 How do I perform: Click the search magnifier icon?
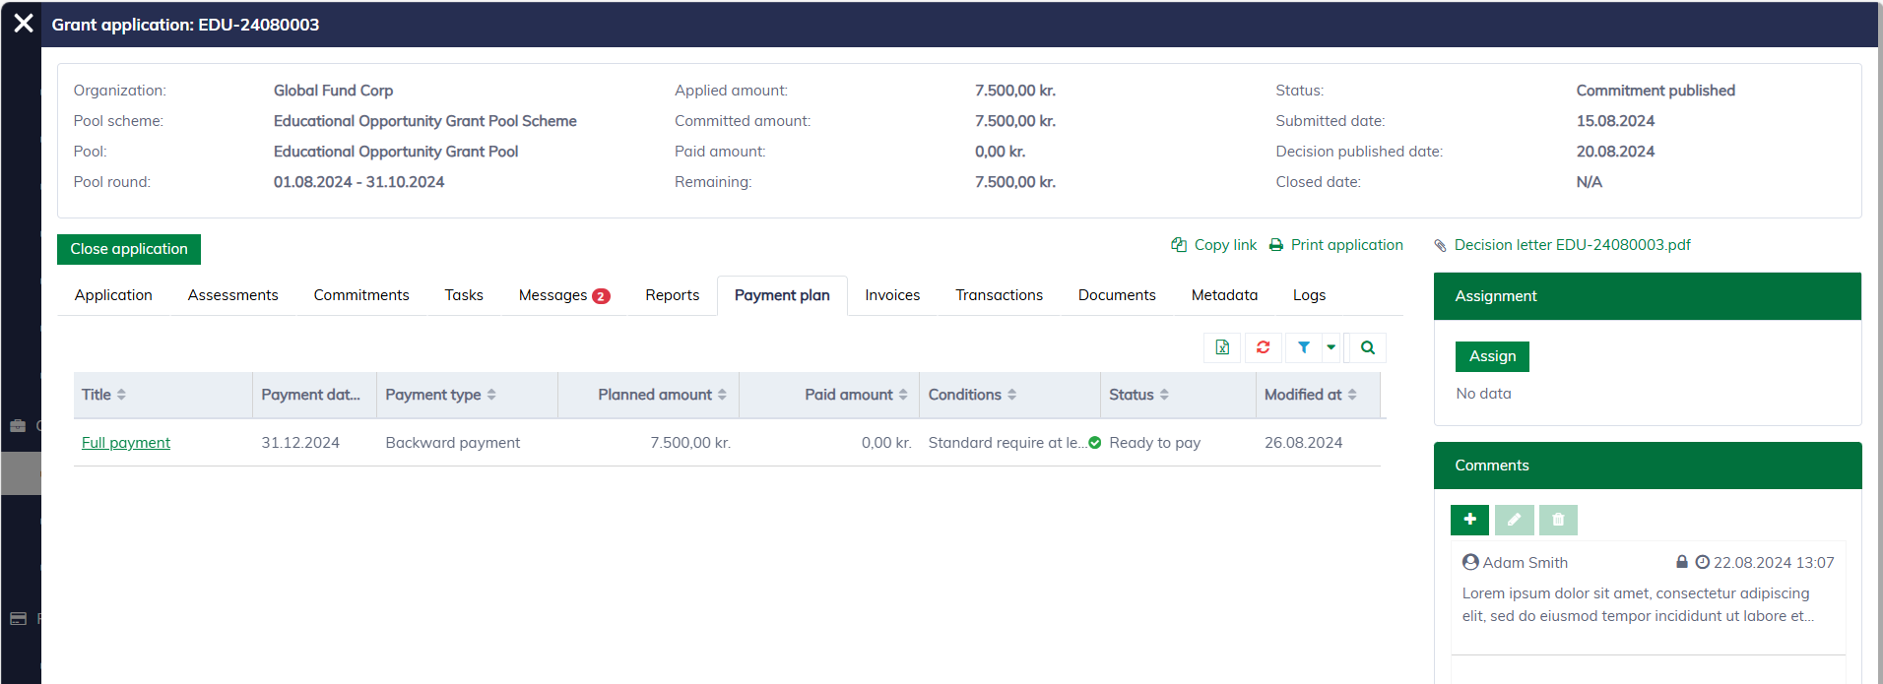(x=1367, y=347)
